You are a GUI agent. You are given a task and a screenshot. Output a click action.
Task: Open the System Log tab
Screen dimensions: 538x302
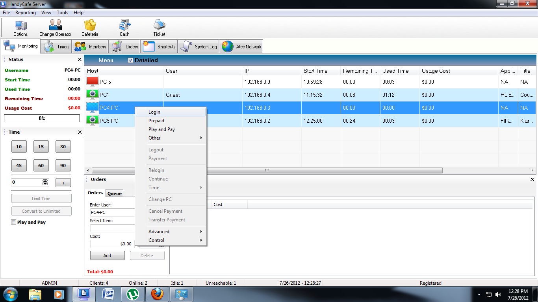[199, 46]
